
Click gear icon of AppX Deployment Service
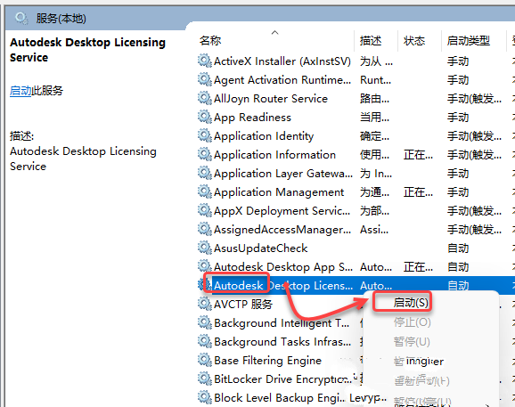204,211
